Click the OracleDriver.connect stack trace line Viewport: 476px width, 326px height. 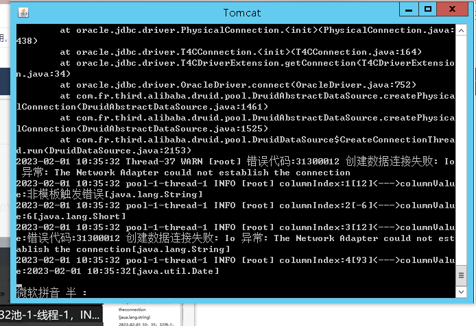click(x=238, y=85)
